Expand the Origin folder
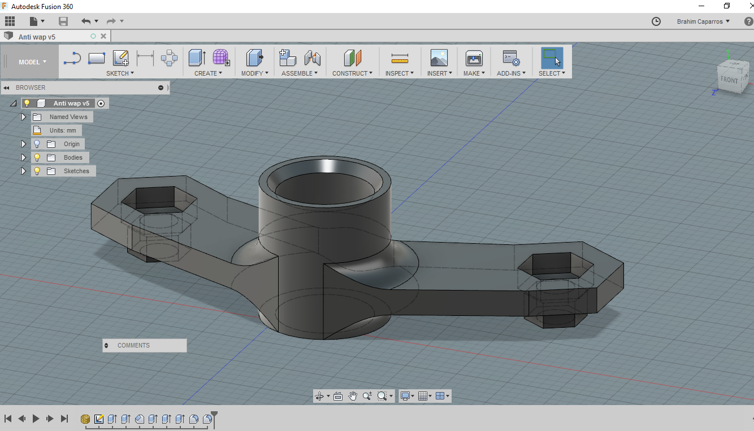 [23, 144]
